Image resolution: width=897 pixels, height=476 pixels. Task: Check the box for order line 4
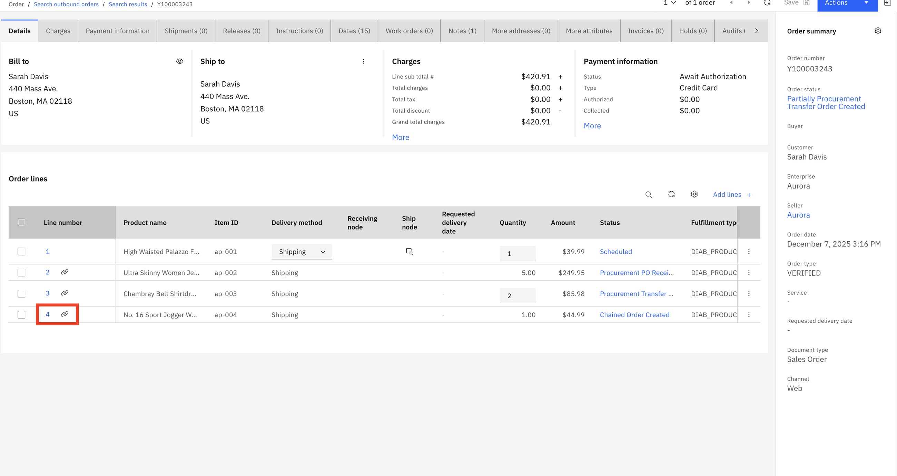[x=22, y=315]
